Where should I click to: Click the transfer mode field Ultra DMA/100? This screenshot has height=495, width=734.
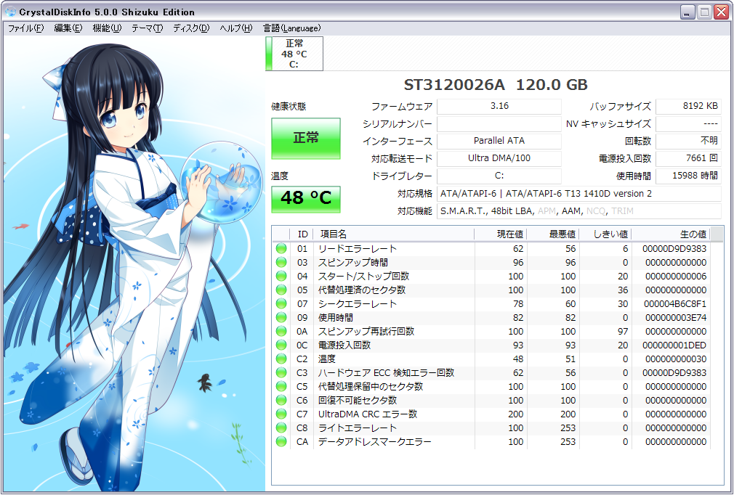pos(499,158)
